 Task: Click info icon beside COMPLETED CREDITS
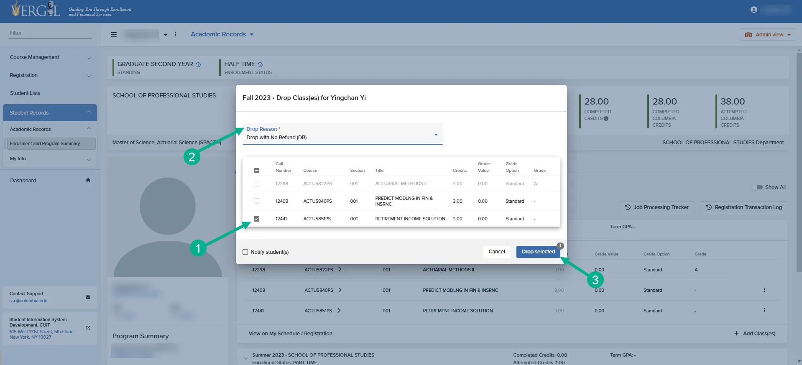(606, 118)
